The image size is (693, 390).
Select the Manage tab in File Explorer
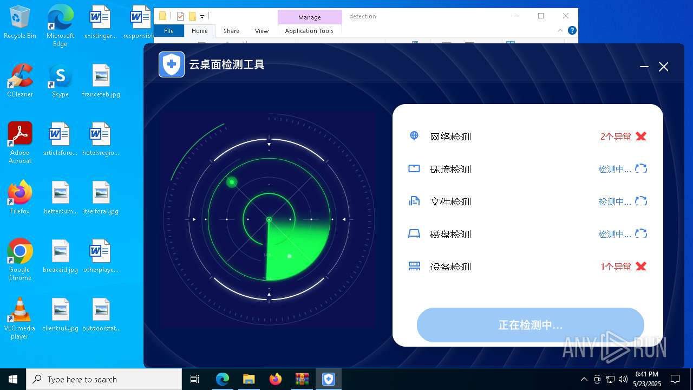click(x=310, y=17)
